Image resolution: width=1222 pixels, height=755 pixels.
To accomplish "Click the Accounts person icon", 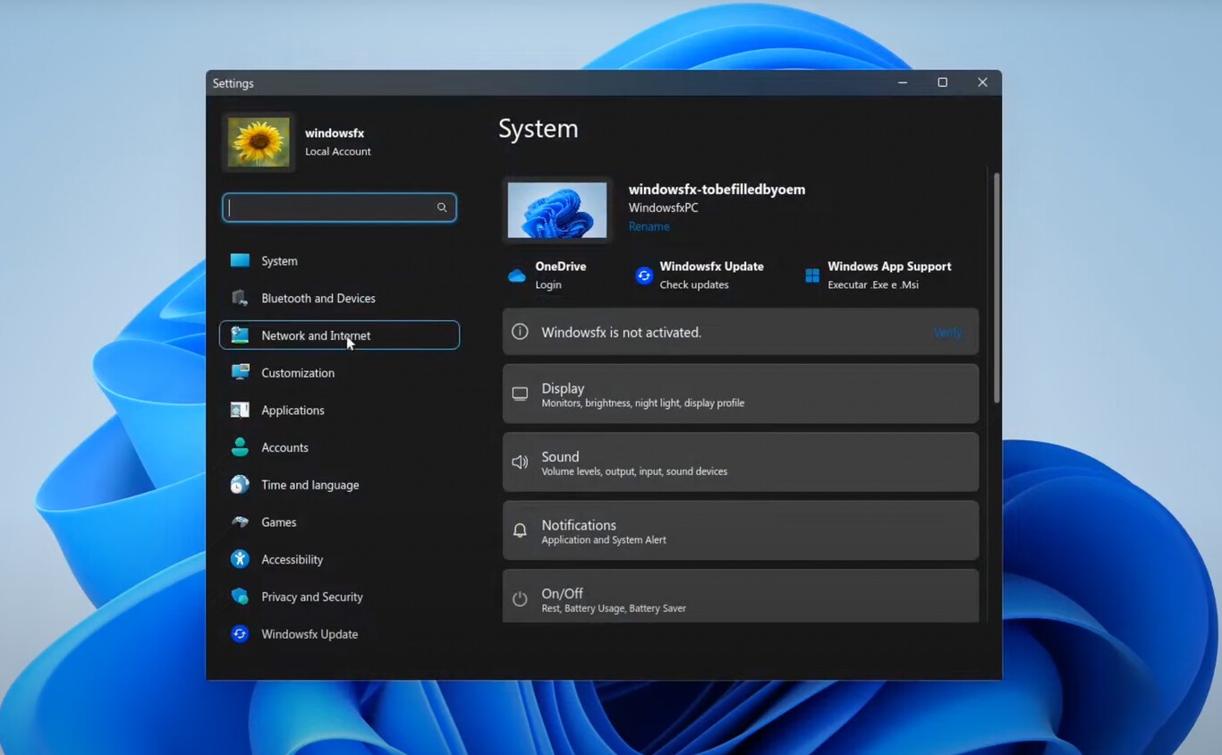I will coord(239,447).
